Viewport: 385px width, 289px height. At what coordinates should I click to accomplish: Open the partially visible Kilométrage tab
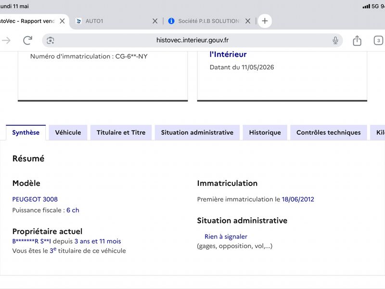click(378, 132)
